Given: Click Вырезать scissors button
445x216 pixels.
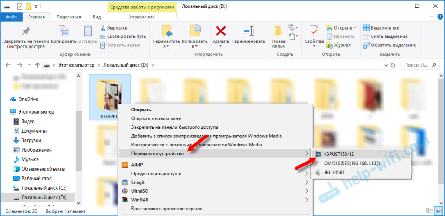Looking at the screenshot, I should (x=113, y=28).
